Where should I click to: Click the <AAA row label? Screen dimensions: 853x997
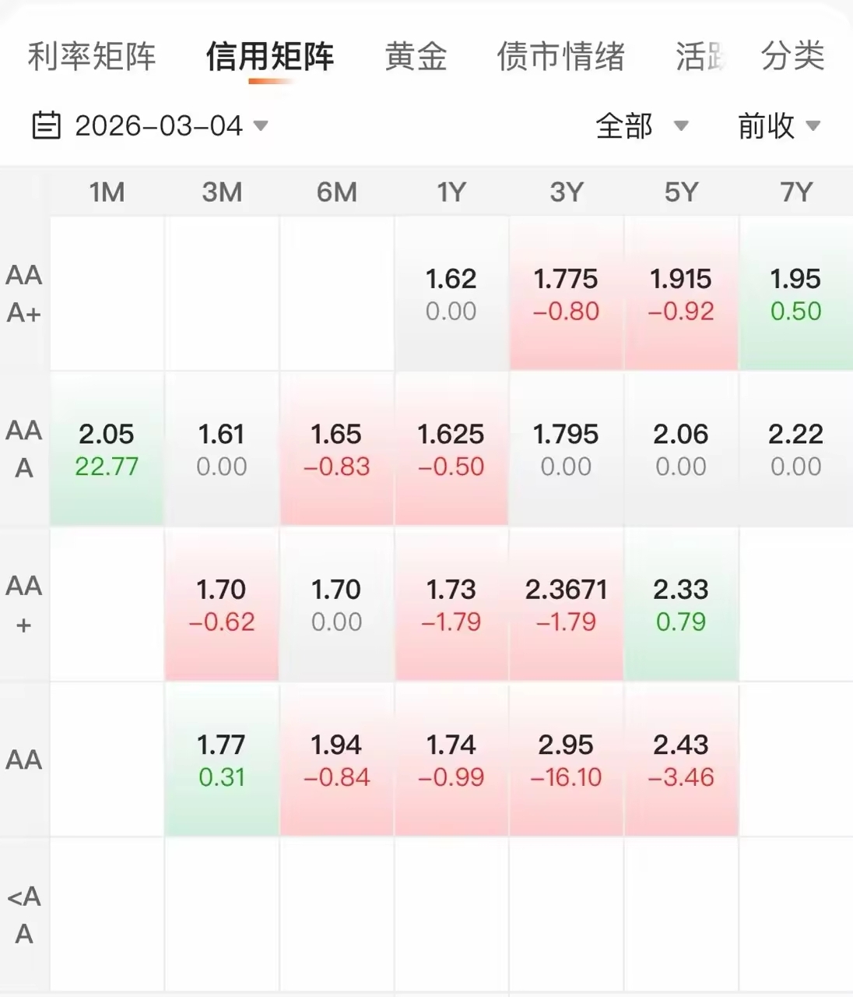pos(24,914)
